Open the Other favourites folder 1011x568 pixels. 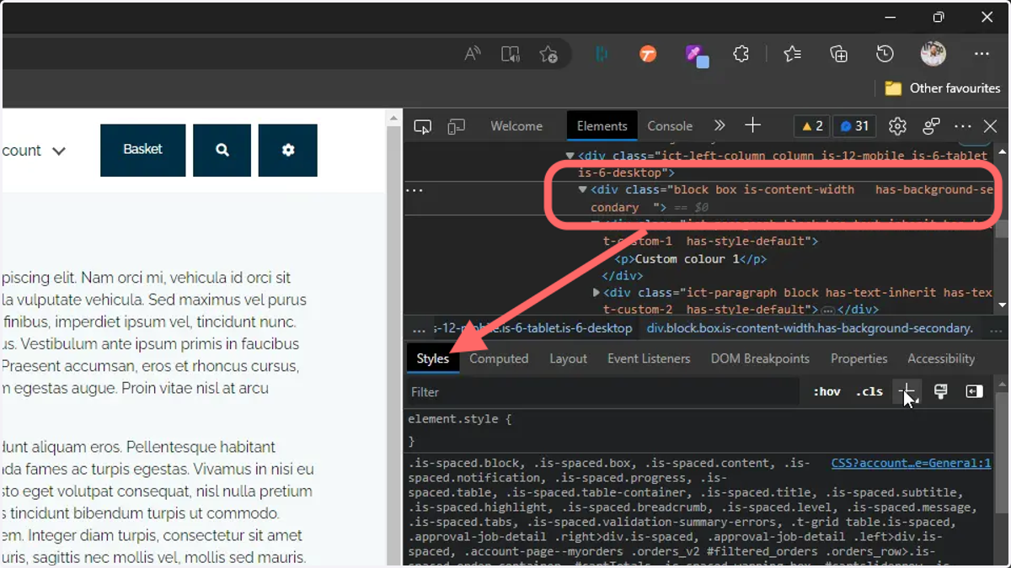pyautogui.click(x=942, y=88)
